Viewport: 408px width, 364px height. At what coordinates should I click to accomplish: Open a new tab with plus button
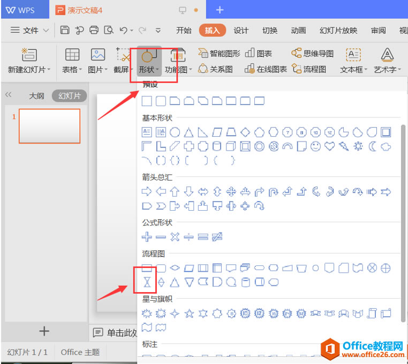point(220,10)
